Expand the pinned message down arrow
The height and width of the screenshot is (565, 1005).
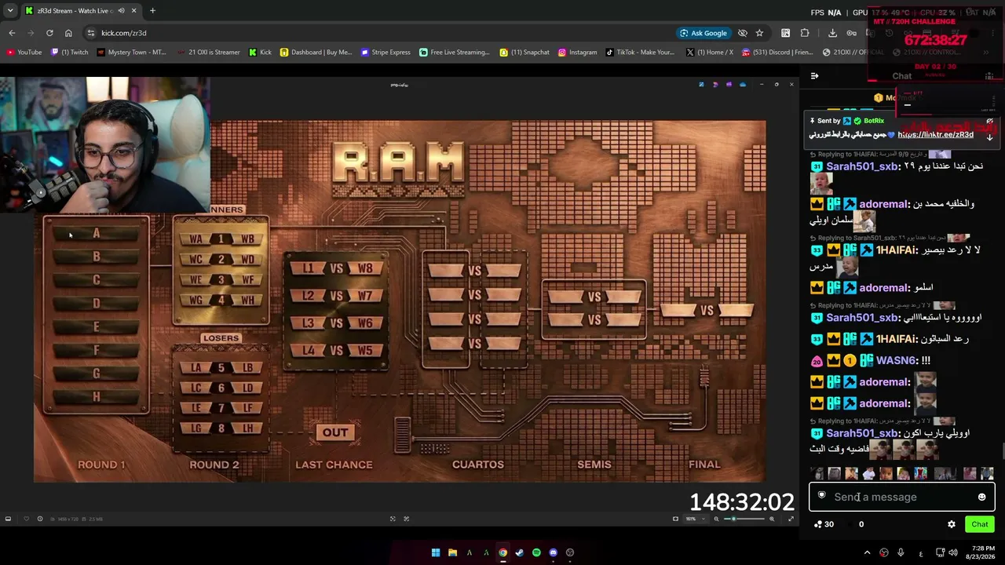click(989, 137)
